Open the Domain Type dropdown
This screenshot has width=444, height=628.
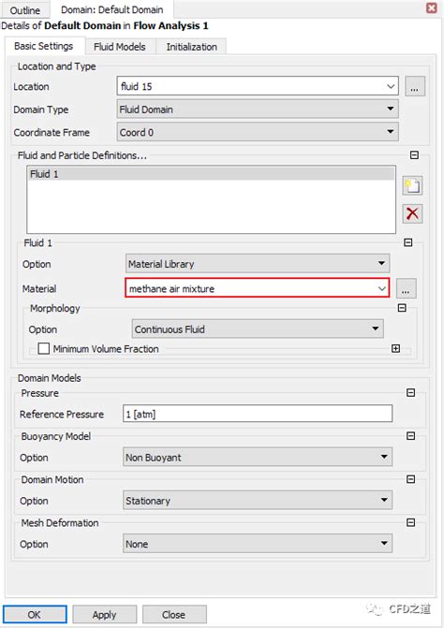click(258, 109)
